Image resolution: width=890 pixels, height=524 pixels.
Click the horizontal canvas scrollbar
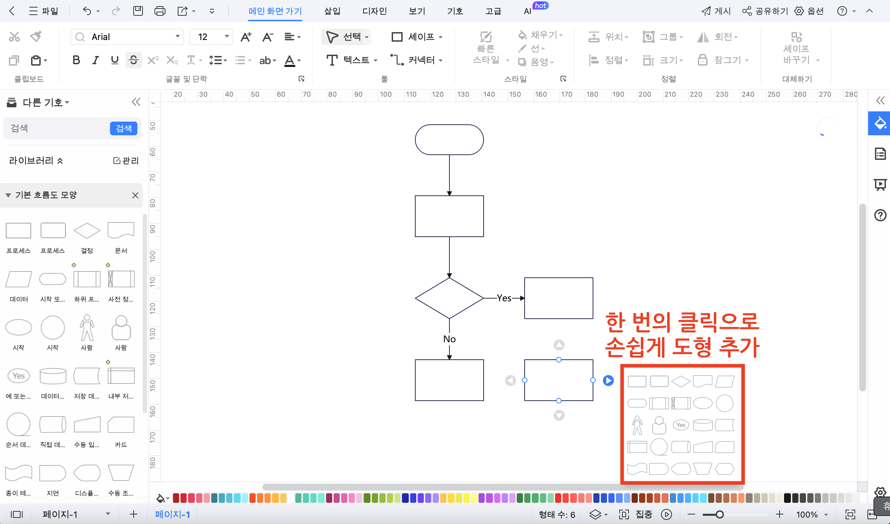tap(502, 487)
